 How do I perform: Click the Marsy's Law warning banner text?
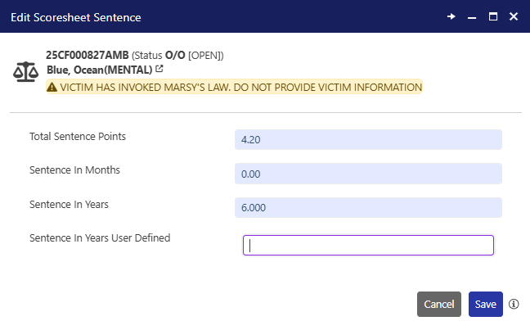240,87
